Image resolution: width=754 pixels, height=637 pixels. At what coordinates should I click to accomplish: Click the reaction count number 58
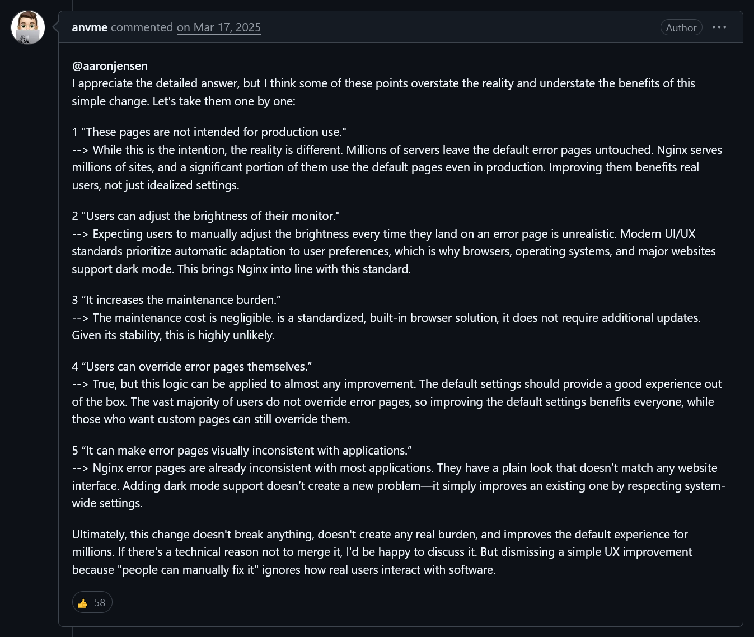[x=100, y=603]
